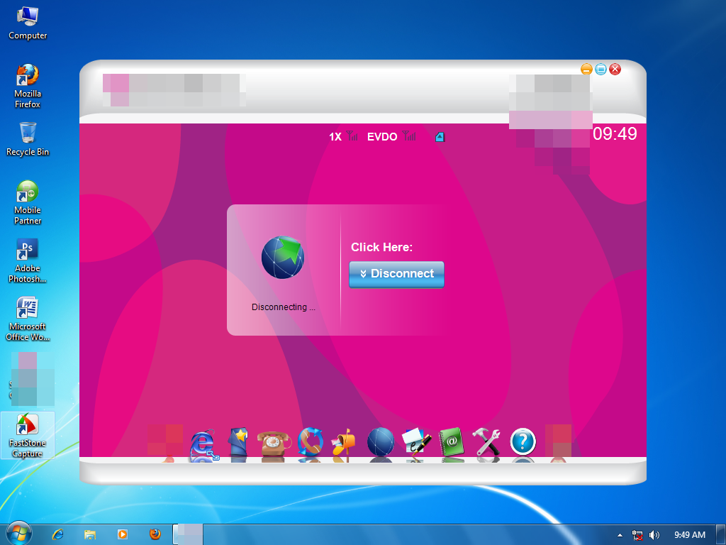Image resolution: width=726 pixels, height=545 pixels.
Task: Close the dialer window with red button
Action: click(615, 70)
